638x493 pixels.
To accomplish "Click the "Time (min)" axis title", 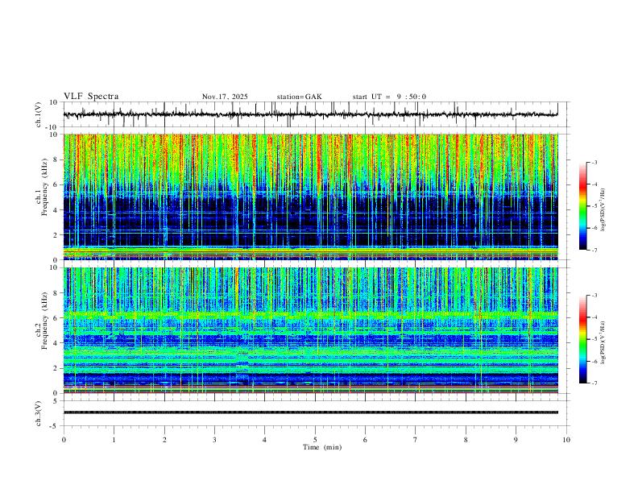I will click(x=322, y=447).
